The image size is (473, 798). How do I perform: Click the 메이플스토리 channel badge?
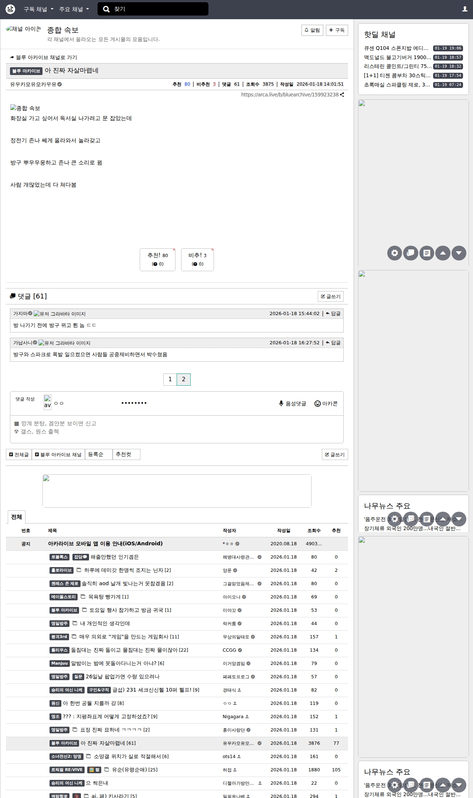[x=64, y=597]
